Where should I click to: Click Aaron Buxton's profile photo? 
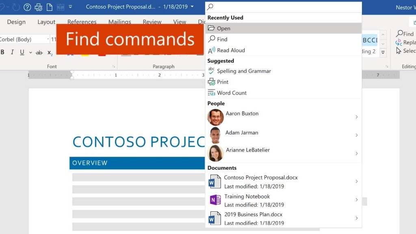point(215,117)
